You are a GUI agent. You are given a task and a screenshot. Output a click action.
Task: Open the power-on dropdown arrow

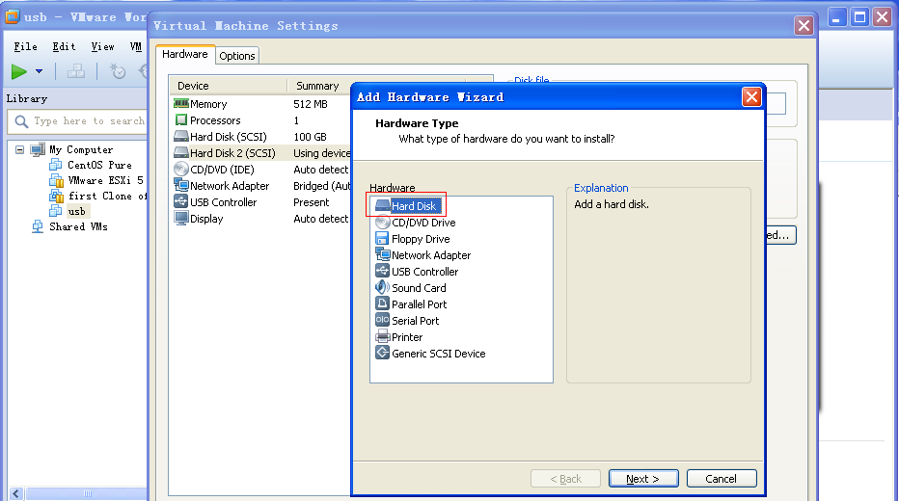click(39, 71)
